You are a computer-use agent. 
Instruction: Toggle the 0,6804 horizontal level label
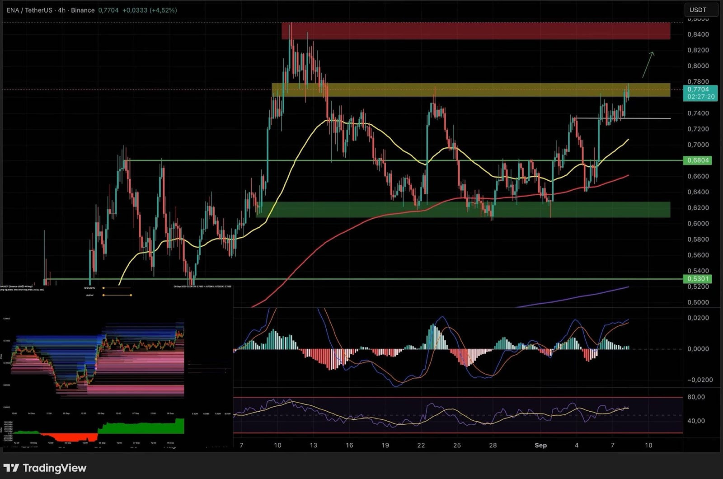point(699,160)
